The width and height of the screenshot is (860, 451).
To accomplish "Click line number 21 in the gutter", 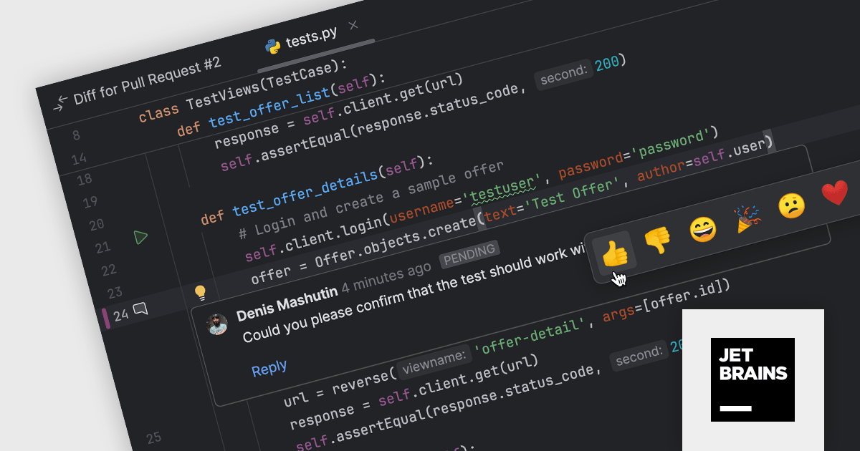I will [102, 248].
